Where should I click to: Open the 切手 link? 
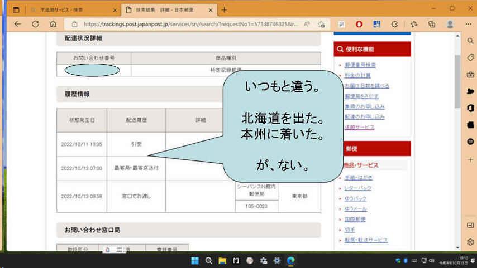(350, 230)
